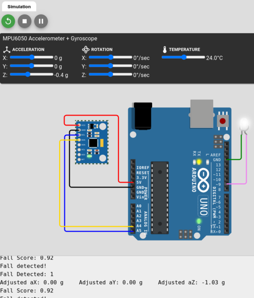
Task: Click the Arduino USB port
Action: (202, 113)
